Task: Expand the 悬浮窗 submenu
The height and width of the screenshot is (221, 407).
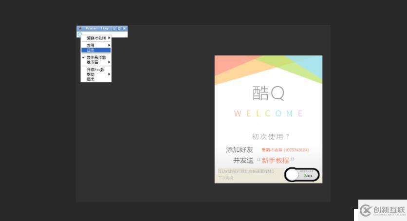Action: click(x=96, y=62)
